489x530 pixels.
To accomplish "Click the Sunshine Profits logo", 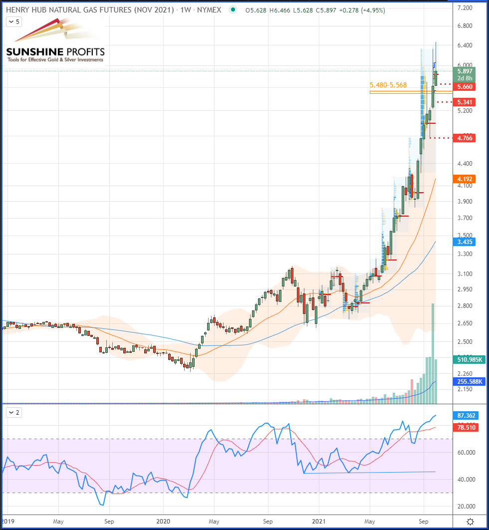I will click(55, 40).
